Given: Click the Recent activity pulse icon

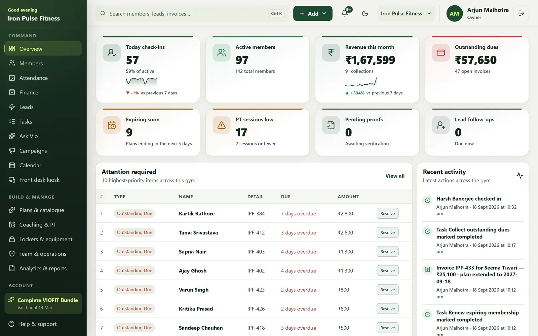Looking at the screenshot, I should (x=520, y=175).
